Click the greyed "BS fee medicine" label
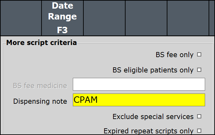This screenshot has width=215, height=135. point(40,86)
